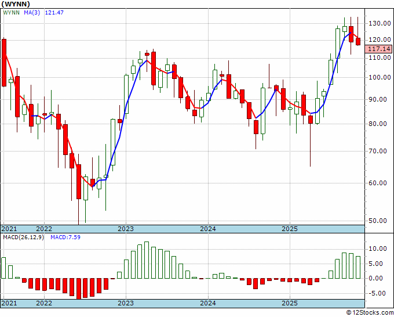
Task: Select the 100.00 price axis label
Action: tap(380, 77)
